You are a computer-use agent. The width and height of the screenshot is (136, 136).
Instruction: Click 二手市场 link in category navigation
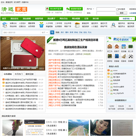[59, 23]
